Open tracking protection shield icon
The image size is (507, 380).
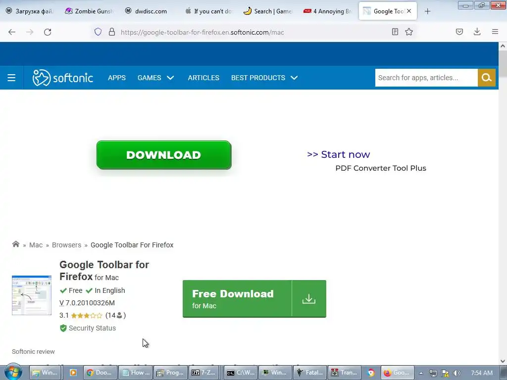(98, 32)
